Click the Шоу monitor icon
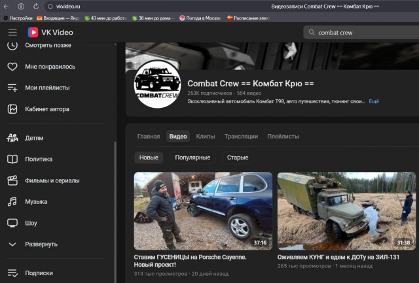Viewport: 419px width, 283px height. pos(12,223)
